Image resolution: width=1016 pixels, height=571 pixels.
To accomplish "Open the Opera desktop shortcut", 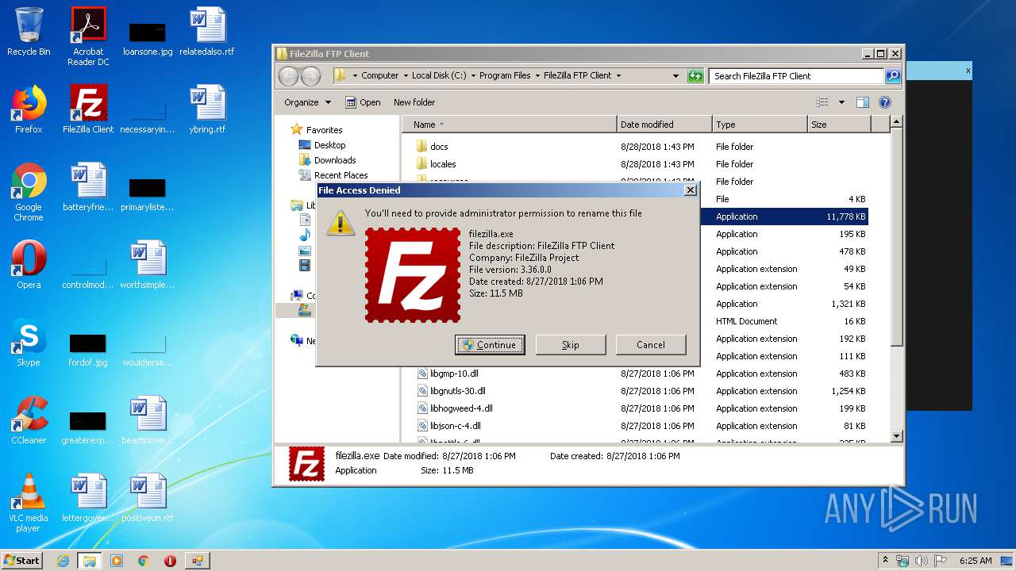I will pyautogui.click(x=29, y=265).
